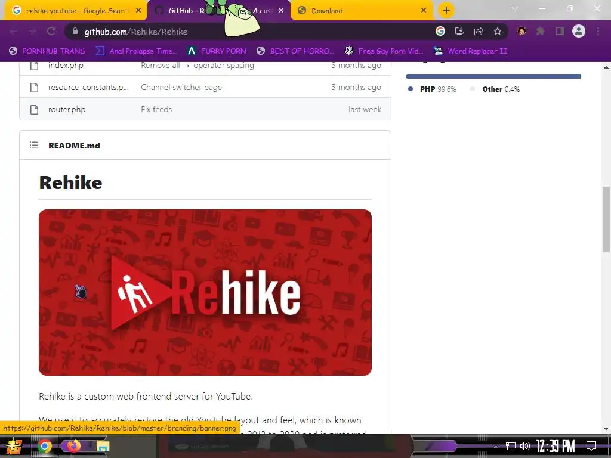The width and height of the screenshot is (611, 458).
Task: Open volume control tray icon
Action: (x=525, y=446)
